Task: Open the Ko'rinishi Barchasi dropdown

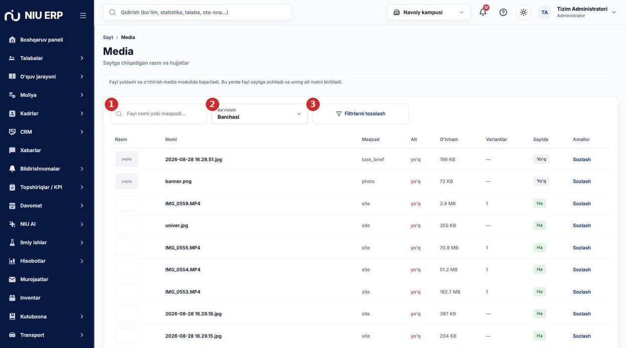Action: click(x=260, y=114)
